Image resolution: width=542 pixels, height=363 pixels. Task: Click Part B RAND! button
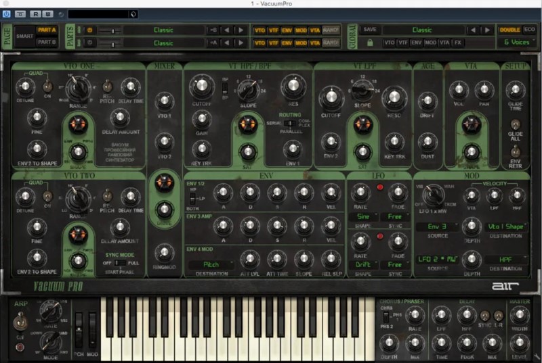click(331, 43)
